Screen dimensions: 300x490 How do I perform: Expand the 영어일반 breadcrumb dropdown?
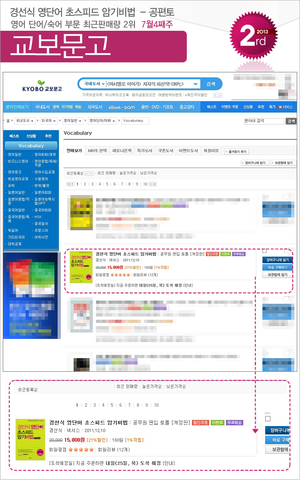[73, 120]
